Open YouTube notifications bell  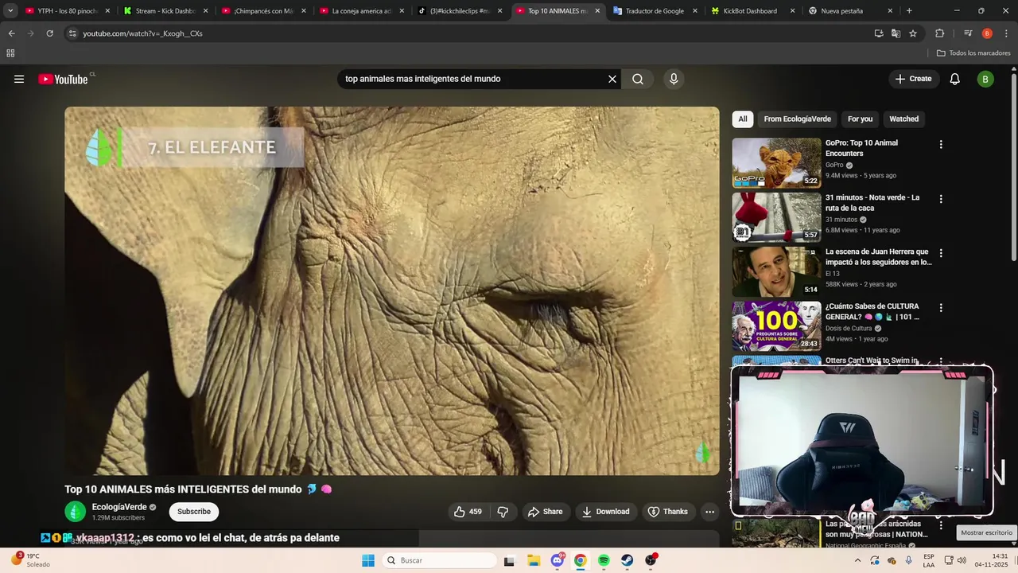click(x=955, y=79)
